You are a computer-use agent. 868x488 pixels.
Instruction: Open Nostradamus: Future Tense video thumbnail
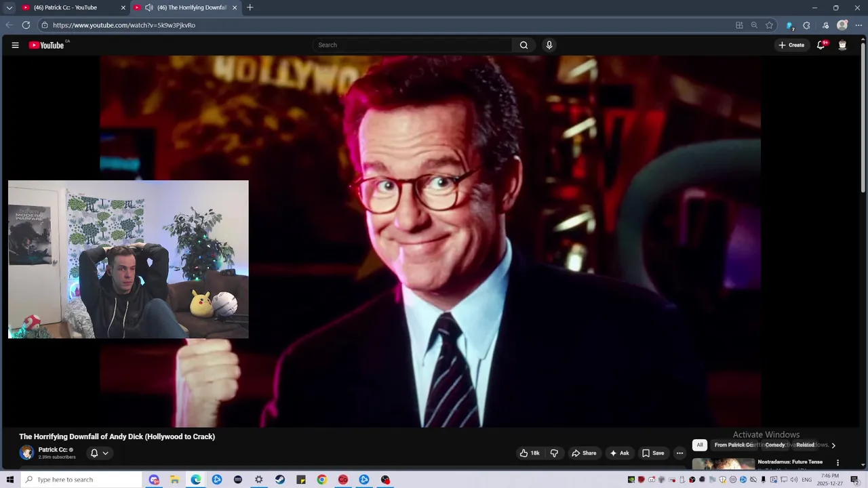tap(723, 464)
